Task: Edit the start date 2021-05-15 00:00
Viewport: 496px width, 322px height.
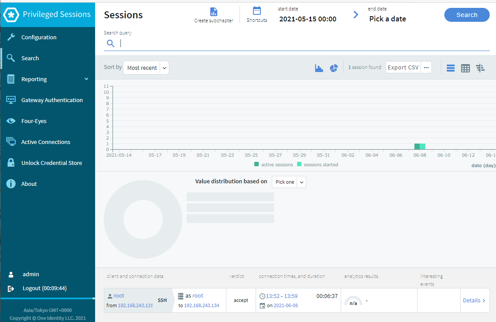Action: (308, 19)
